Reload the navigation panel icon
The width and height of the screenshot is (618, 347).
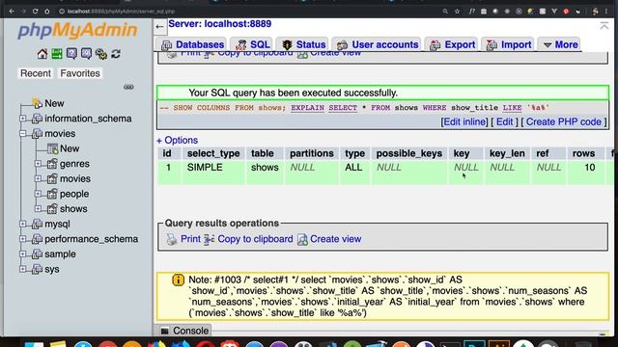116,54
